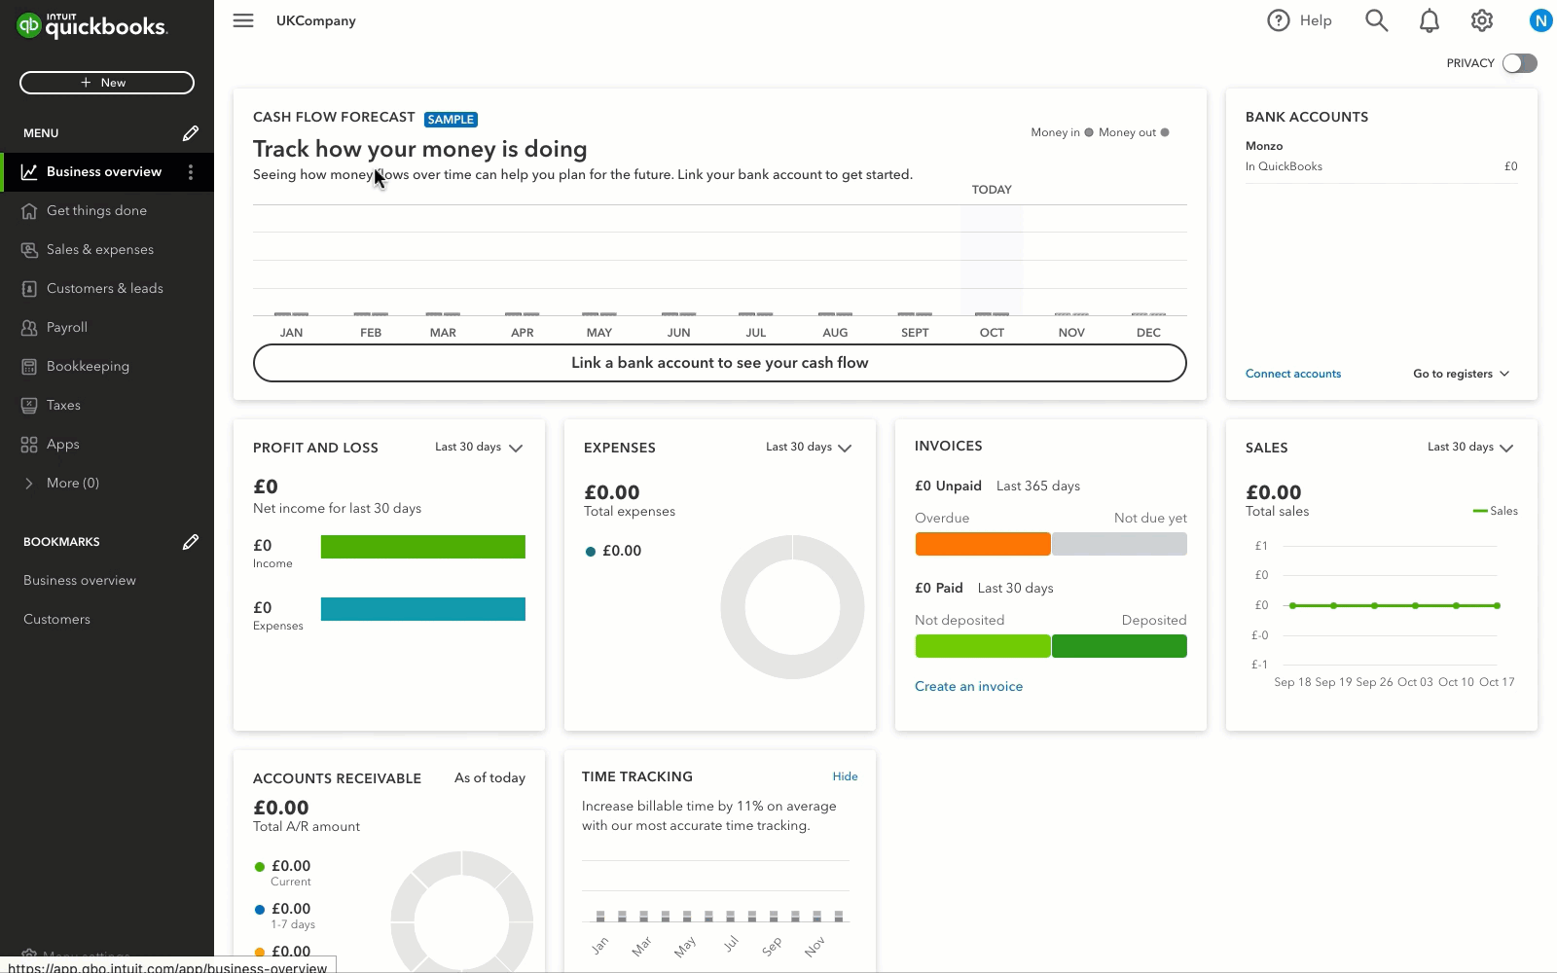This screenshot has width=1557, height=973.
Task: Open Business overview three-dot options
Action: (191, 172)
